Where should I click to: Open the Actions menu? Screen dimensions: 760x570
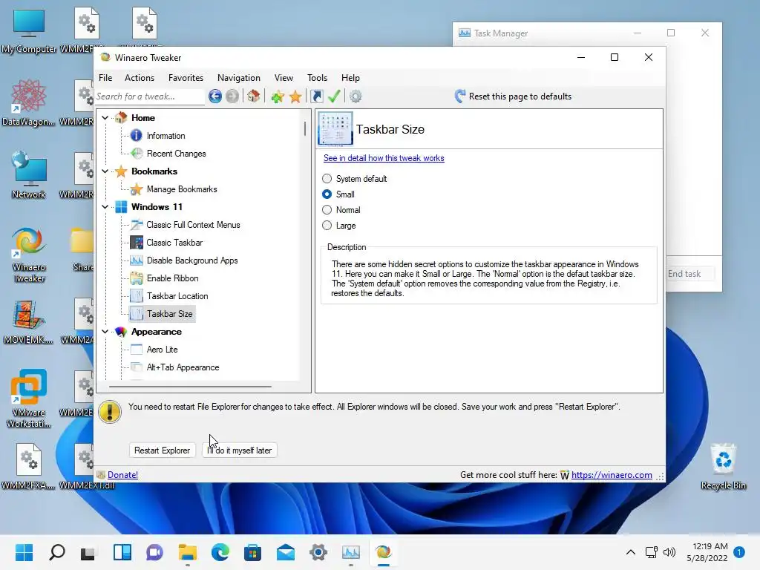[x=140, y=77]
